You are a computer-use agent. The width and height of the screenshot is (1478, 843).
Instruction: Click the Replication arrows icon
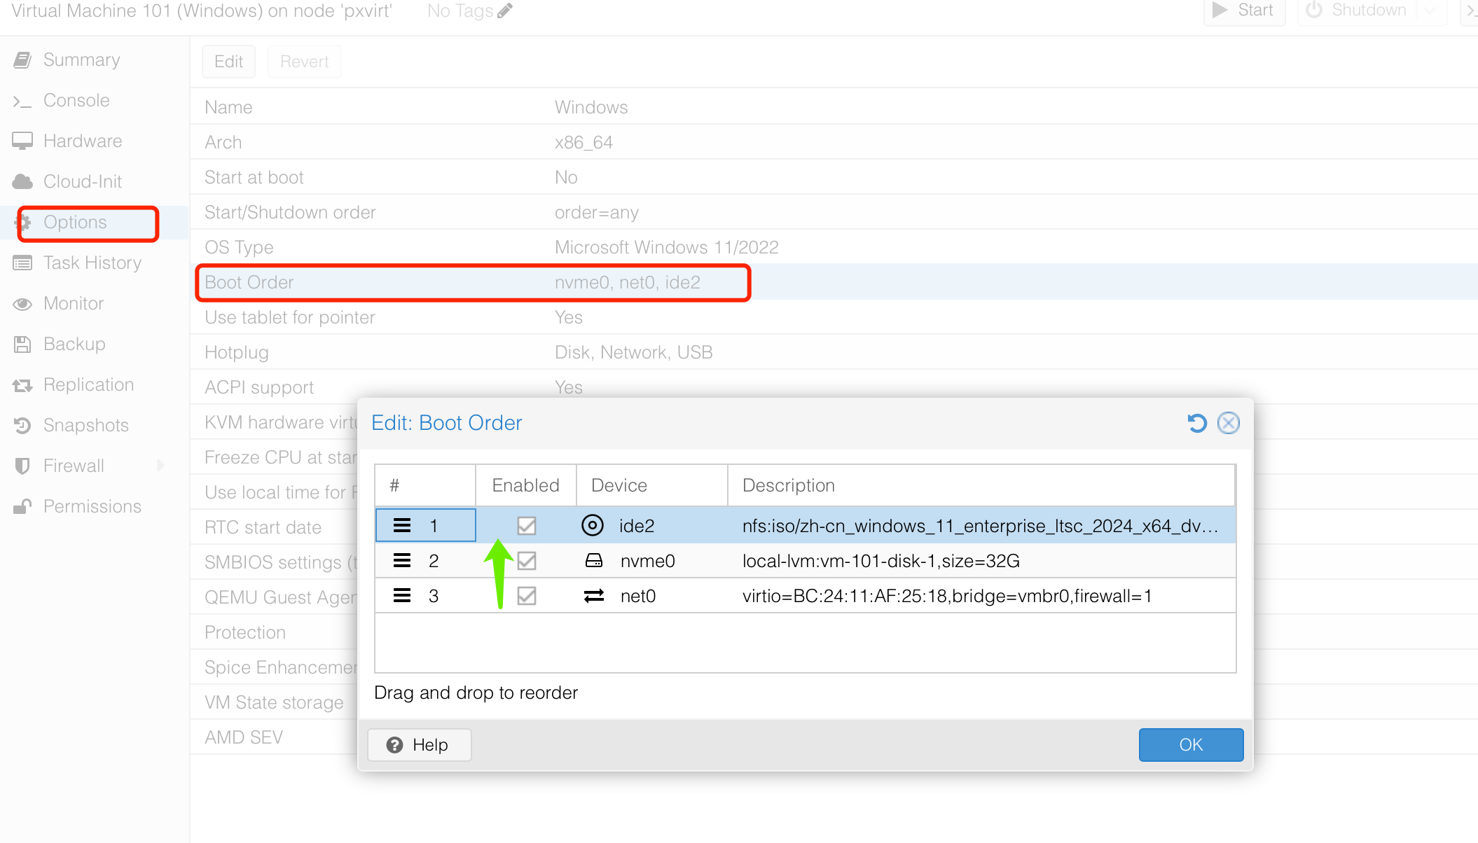pyautogui.click(x=22, y=385)
